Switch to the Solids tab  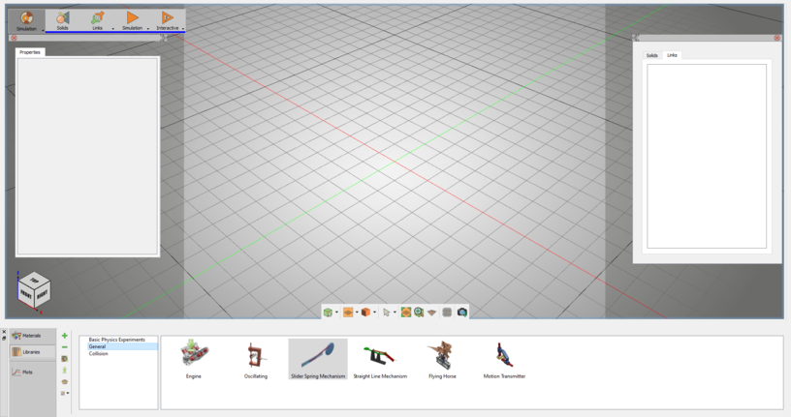pyautogui.click(x=651, y=55)
